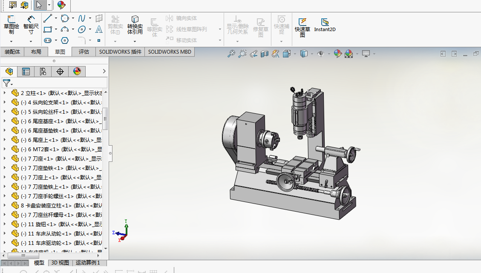
Task: Switch to the 运动算例 1 bottom tab
Action: pos(88,263)
